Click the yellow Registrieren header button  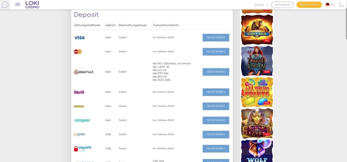[x=309, y=5]
